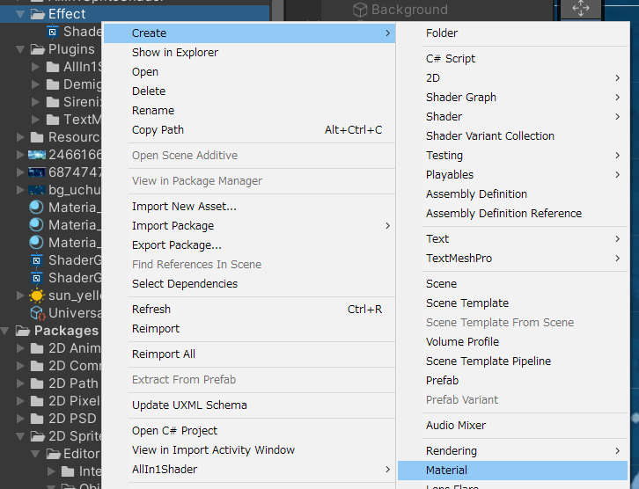The width and height of the screenshot is (639, 489).
Task: Click the first ShaderG asset icon
Action: click(37, 260)
